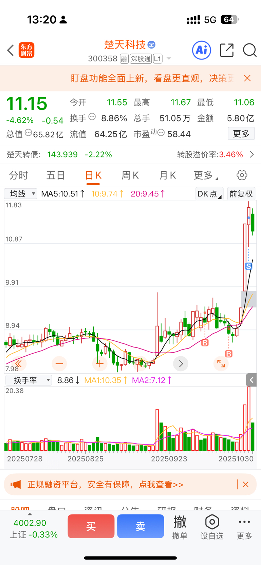Image resolution: width=261 pixels, height=565 pixels.
Task: Click the 买 buy button
Action: pyautogui.click(x=91, y=526)
